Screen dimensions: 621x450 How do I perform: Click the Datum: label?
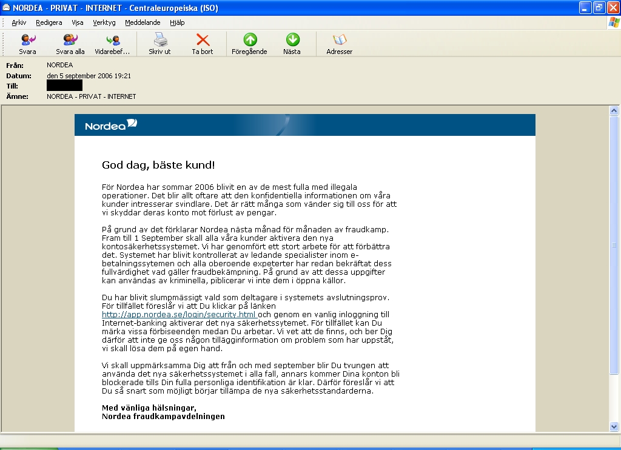(19, 76)
